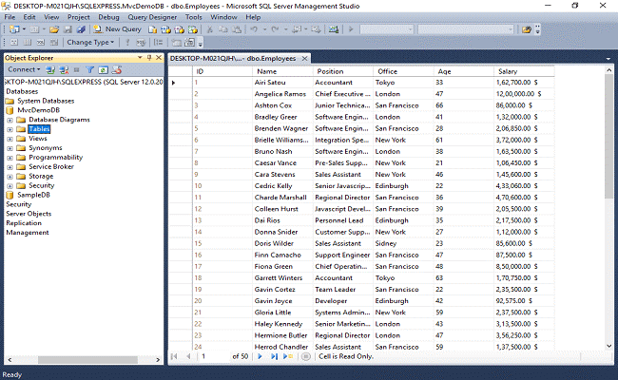This screenshot has height=380, width=618.
Task: Click the Save All icon in toolbar
Action: [x=81, y=29]
